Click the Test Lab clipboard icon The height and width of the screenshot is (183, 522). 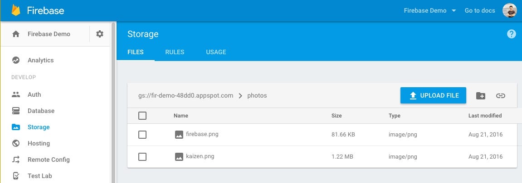pyautogui.click(x=16, y=176)
